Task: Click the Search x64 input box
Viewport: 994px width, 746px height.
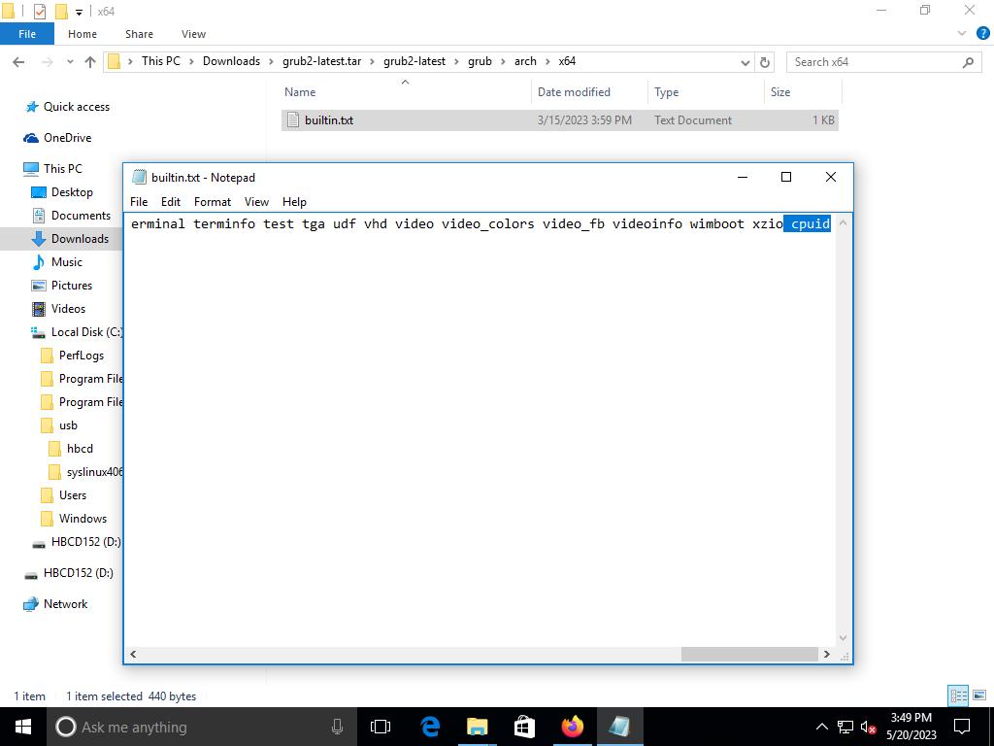Action: coord(874,62)
